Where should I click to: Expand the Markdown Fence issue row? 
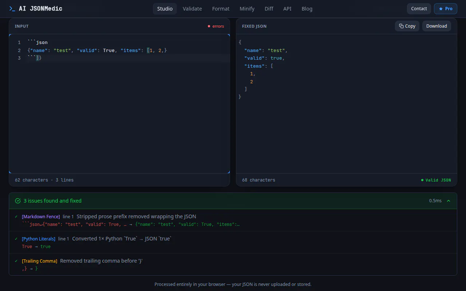(x=233, y=220)
